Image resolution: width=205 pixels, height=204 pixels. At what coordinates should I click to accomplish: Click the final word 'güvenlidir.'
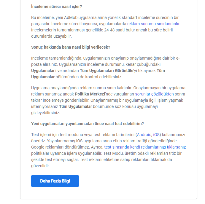click(x=41, y=166)
